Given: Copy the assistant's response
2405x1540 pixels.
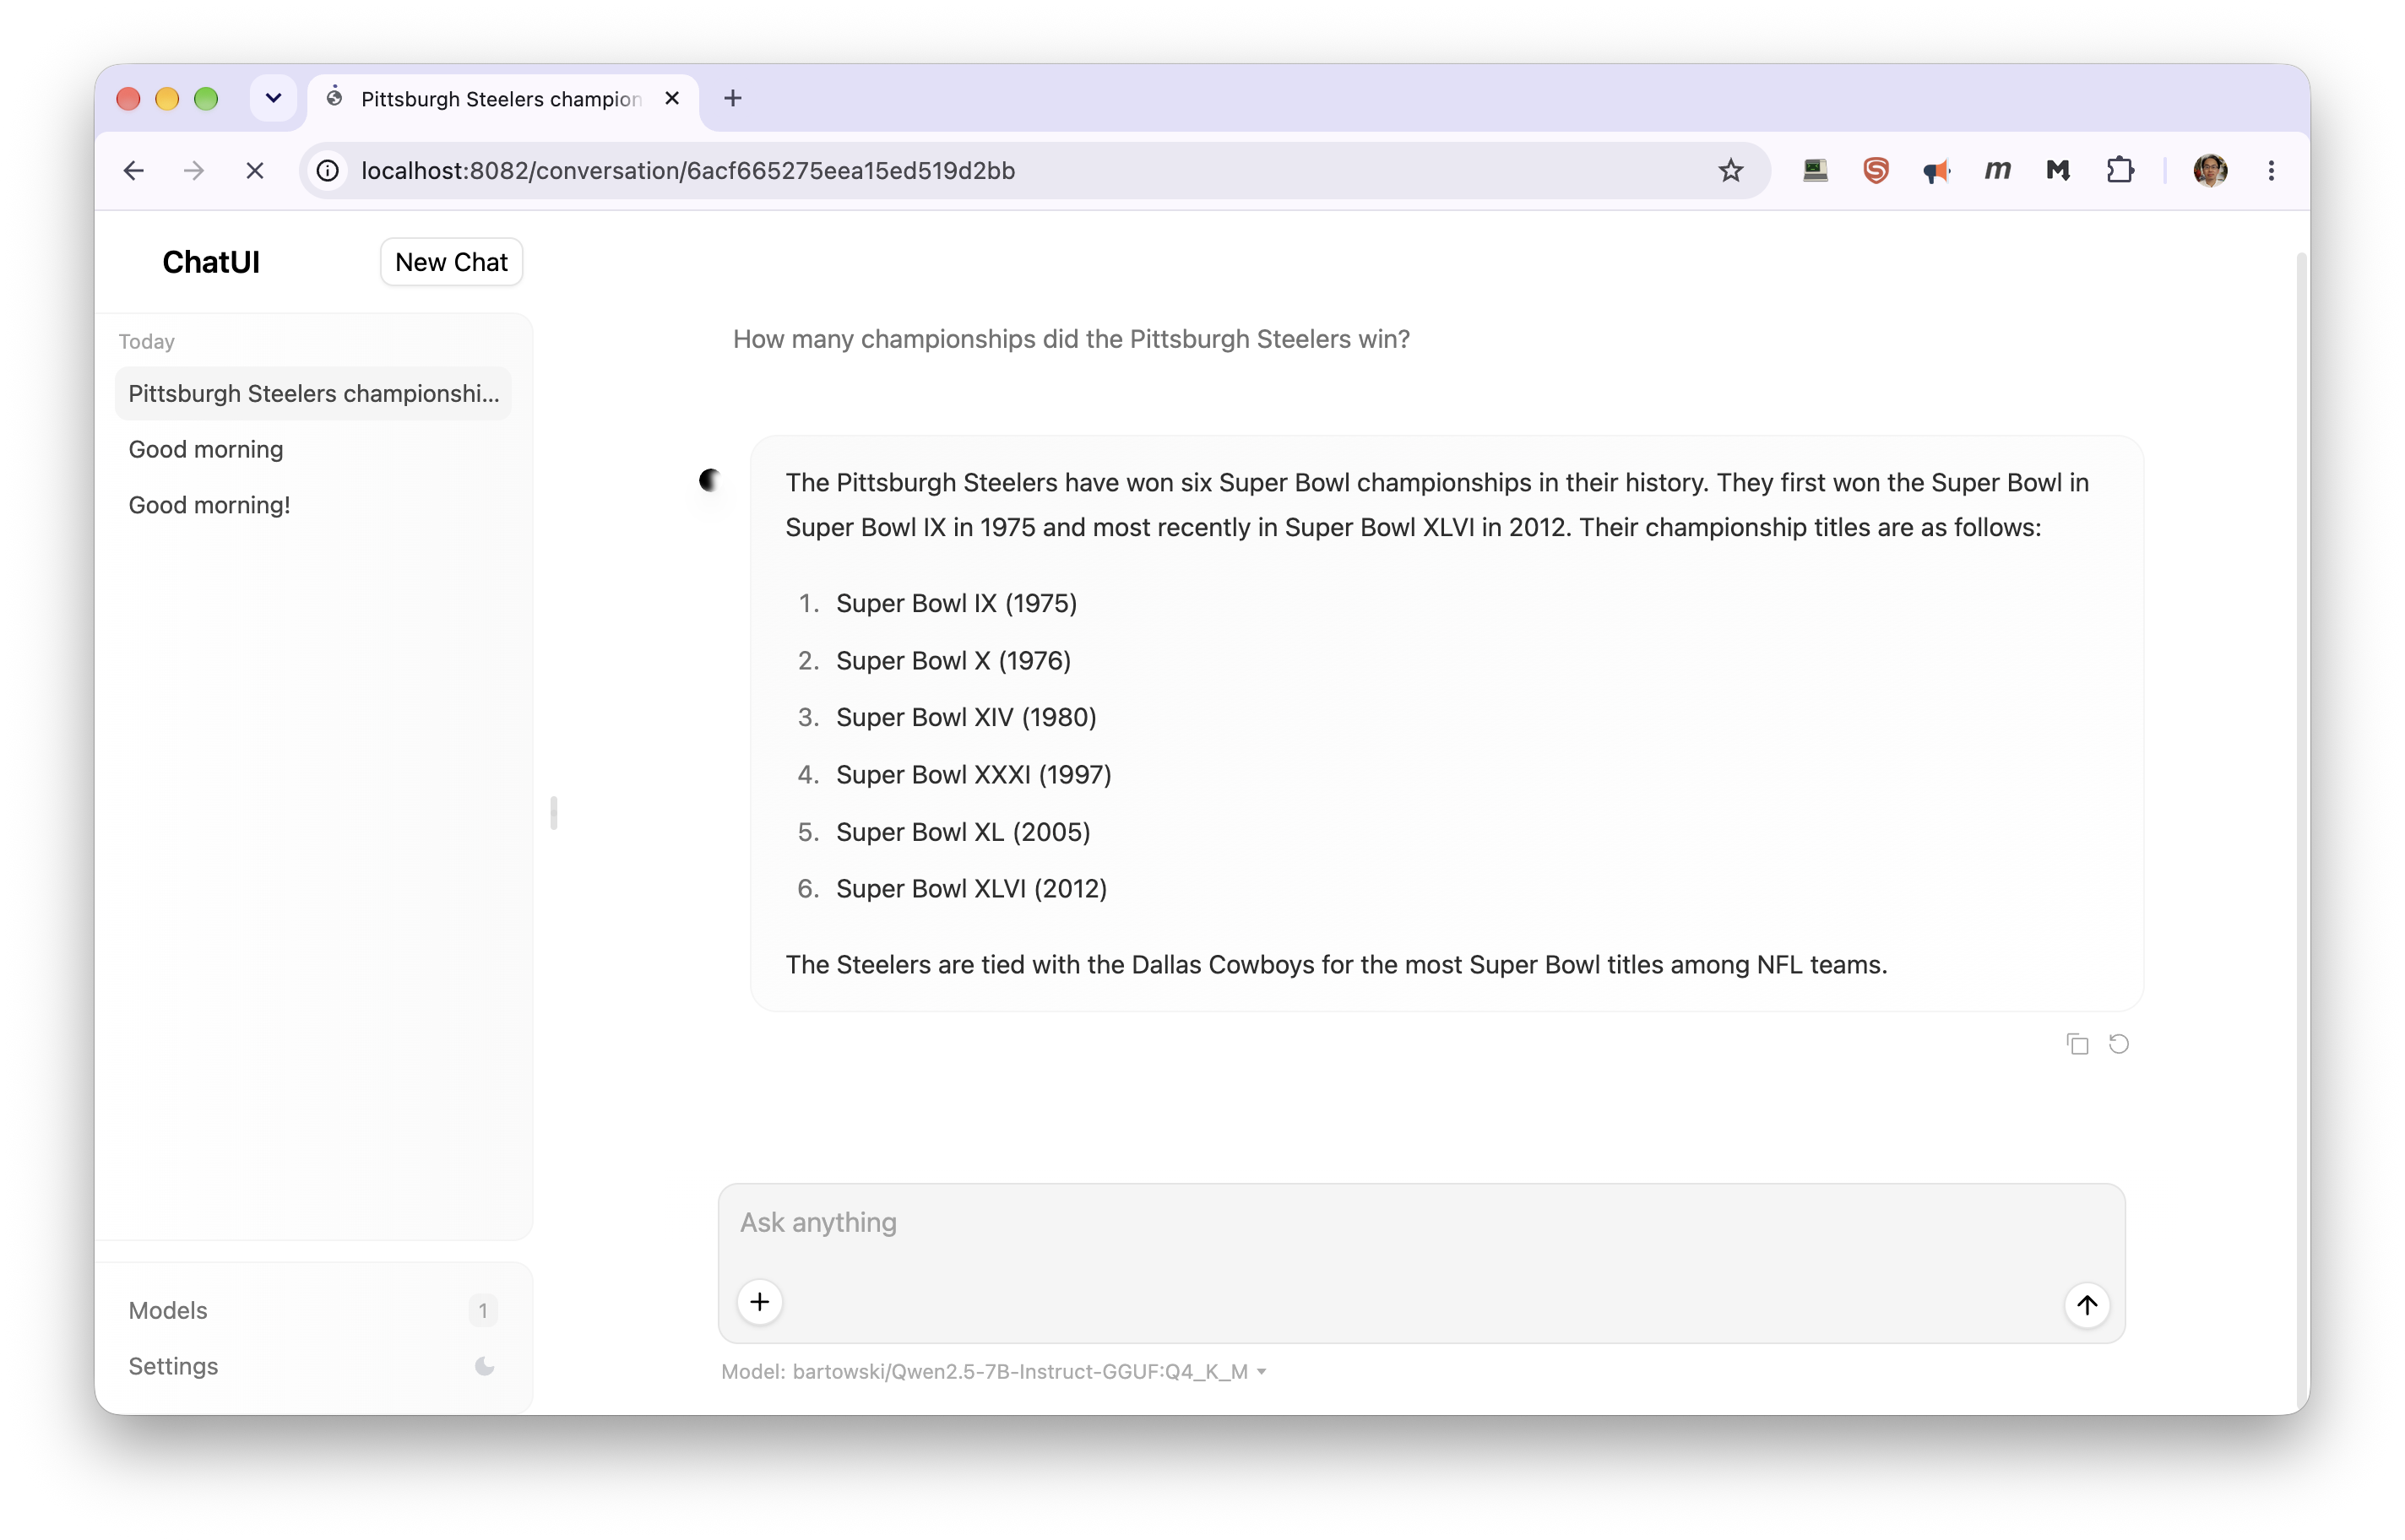Looking at the screenshot, I should (2077, 1044).
